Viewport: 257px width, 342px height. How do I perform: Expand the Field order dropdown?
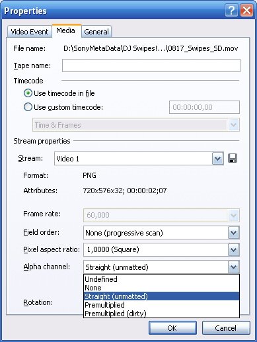pos(233,233)
